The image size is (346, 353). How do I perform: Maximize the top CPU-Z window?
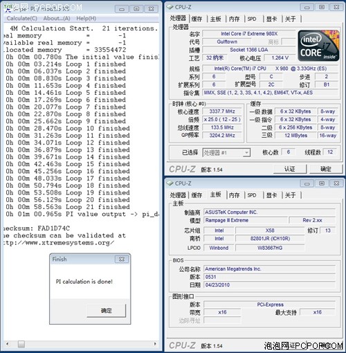322,7
